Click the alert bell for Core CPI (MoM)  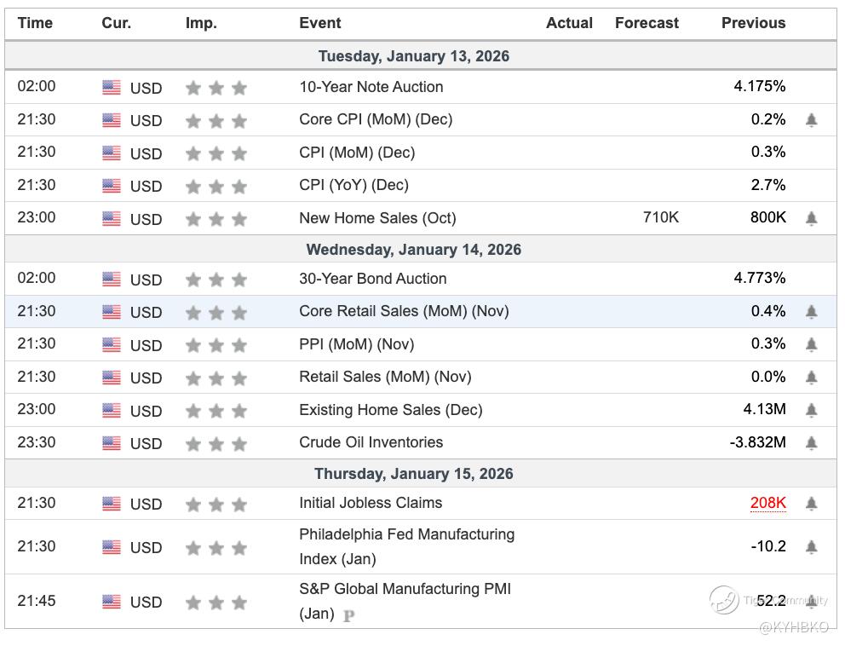[x=811, y=120]
